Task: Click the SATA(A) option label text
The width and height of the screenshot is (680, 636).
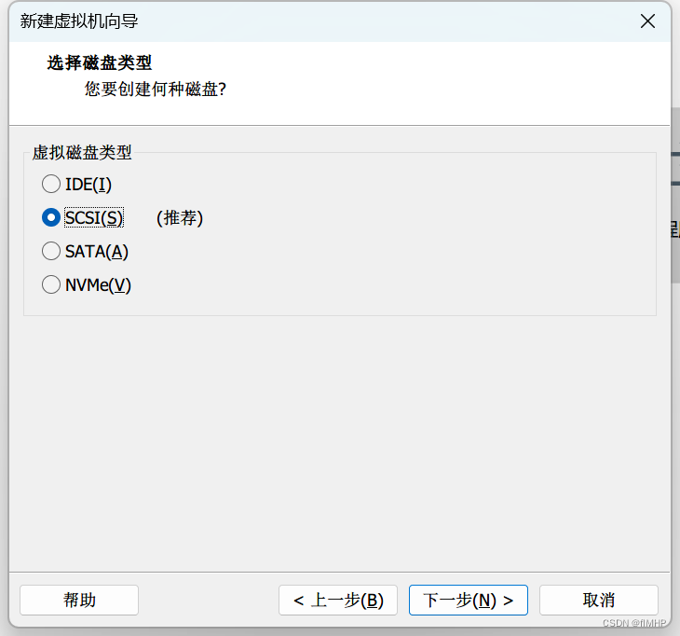Action: (97, 252)
